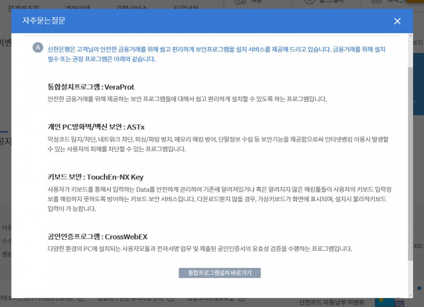Image resolution: width=424 pixels, height=307 pixels.
Task: Click blue answer text starting '신한은행은 고객님의'
Action: pos(216,54)
